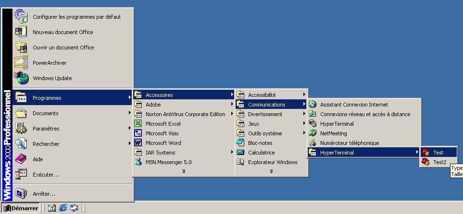
Task: Click the Show Desktop quick launch icon
Action: tap(51, 208)
